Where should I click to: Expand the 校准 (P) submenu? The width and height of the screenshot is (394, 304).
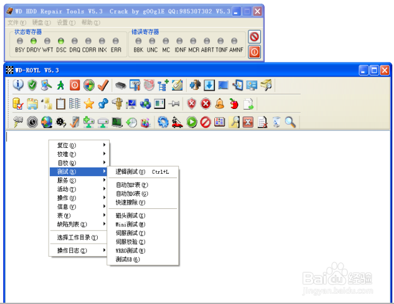coord(78,154)
